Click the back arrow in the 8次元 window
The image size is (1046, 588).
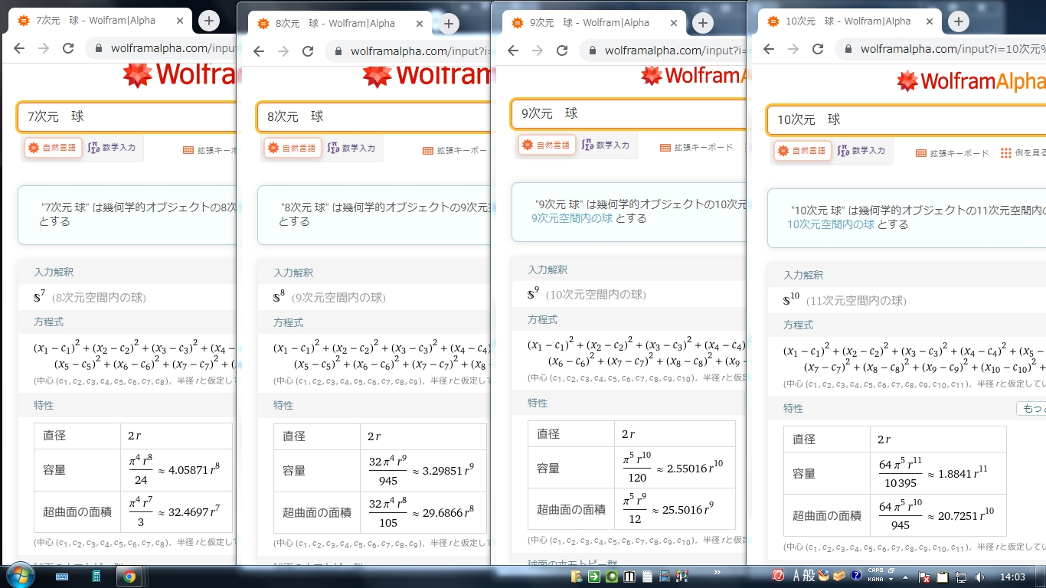coord(259,51)
